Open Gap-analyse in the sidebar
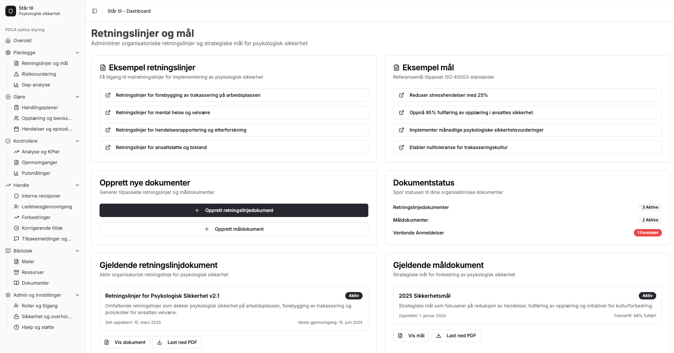Screen dimensions: 674x353 (36, 85)
